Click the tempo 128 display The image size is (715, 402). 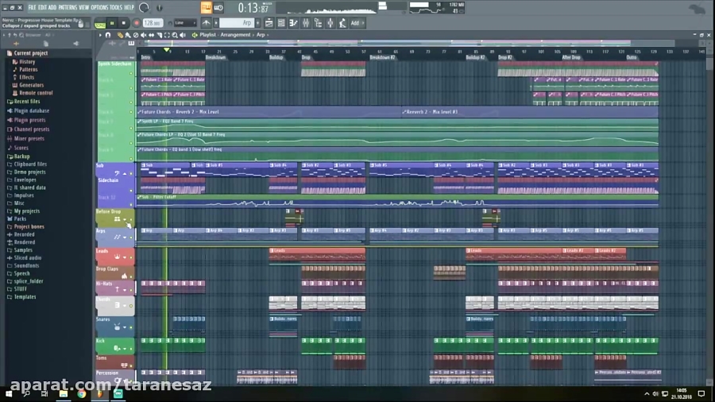(153, 23)
